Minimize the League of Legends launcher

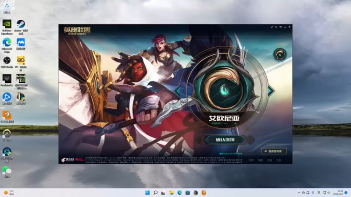(x=285, y=27)
